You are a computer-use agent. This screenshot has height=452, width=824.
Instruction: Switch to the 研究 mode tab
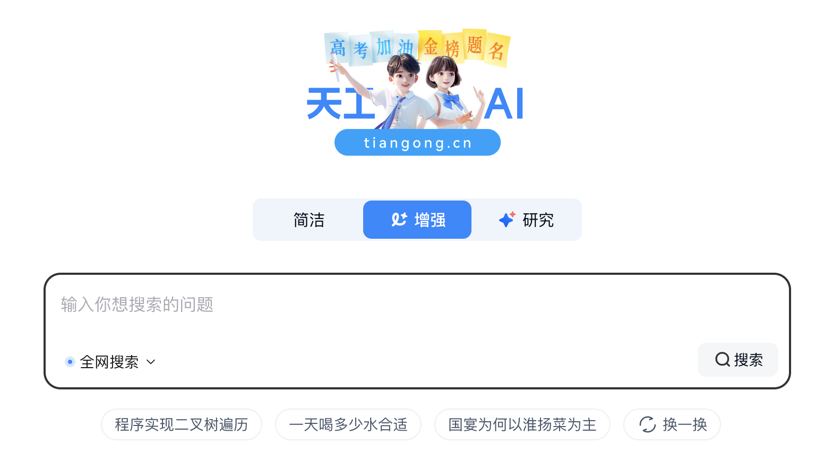[x=526, y=220]
